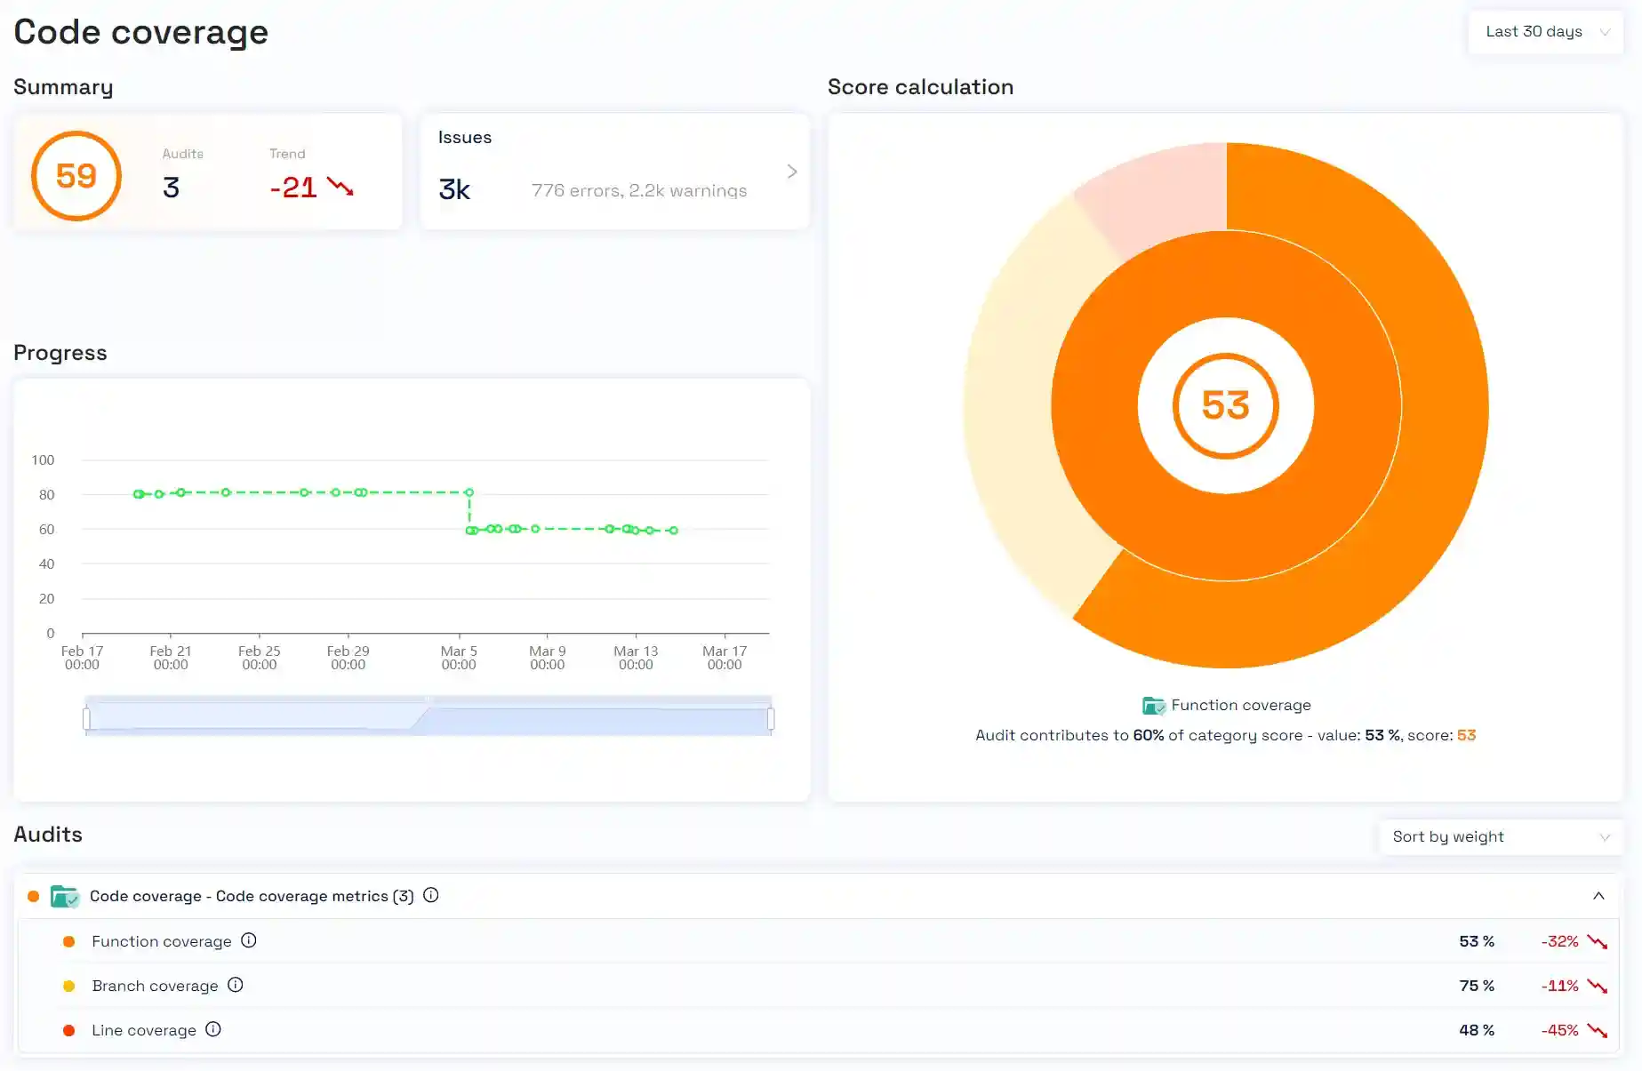Image resolution: width=1642 pixels, height=1071 pixels.
Task: Click info icon for Code coverage metrics group
Action: click(x=431, y=895)
